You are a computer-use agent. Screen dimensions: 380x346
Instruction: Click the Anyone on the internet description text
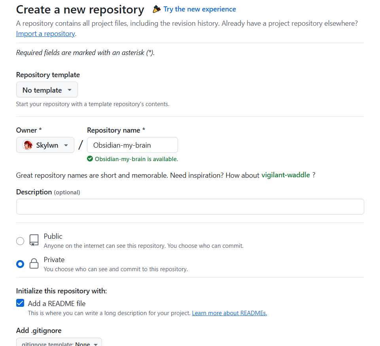(x=144, y=246)
